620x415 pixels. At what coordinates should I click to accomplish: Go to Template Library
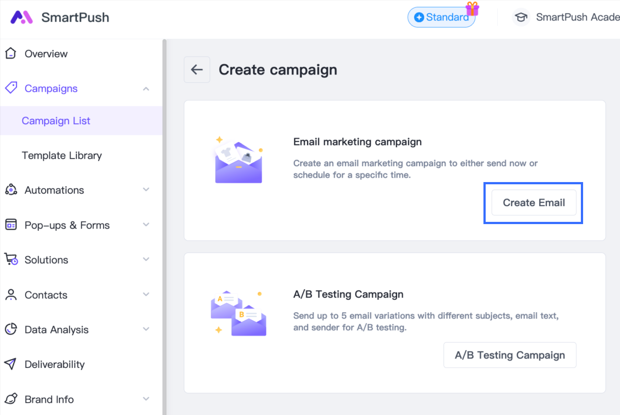[62, 156]
